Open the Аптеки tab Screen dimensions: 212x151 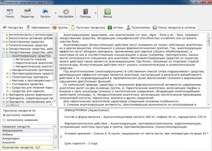[x=115, y=28]
